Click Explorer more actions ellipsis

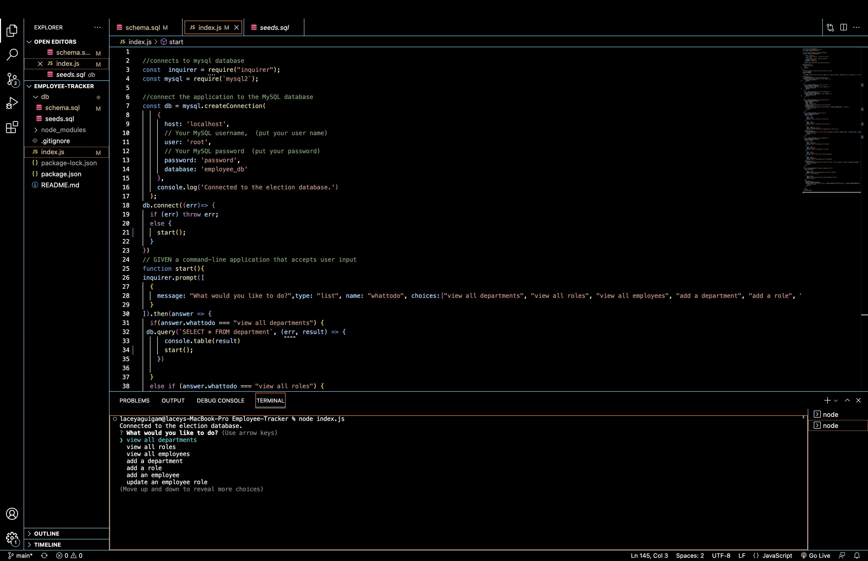click(97, 27)
